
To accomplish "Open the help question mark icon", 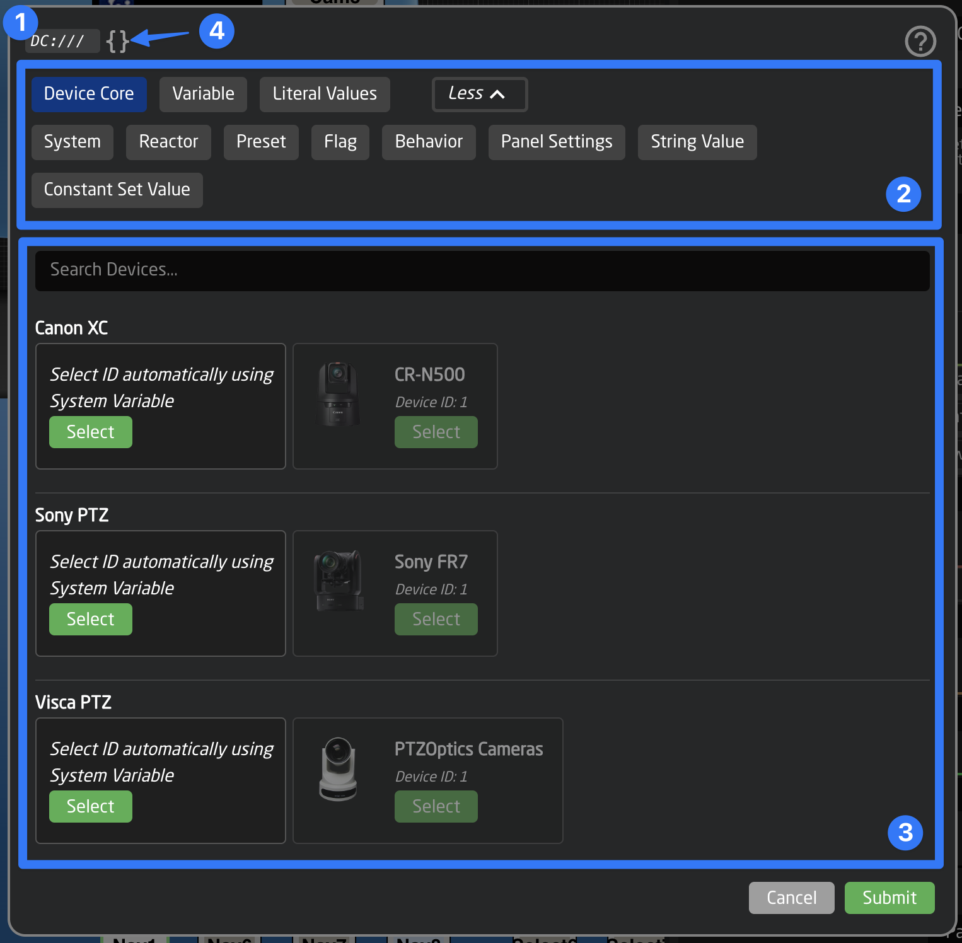I will pyautogui.click(x=920, y=42).
